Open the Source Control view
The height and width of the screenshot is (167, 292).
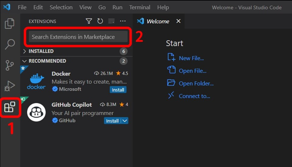click(9, 65)
